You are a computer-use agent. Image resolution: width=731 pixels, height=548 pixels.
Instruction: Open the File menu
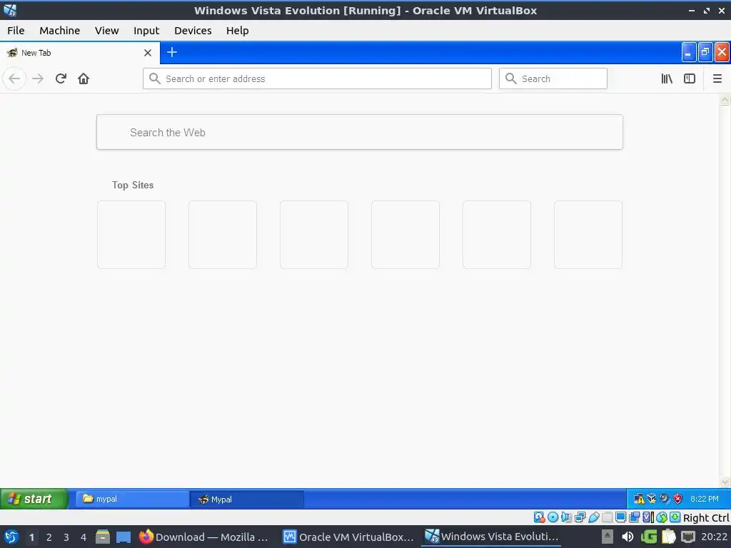coord(16,31)
